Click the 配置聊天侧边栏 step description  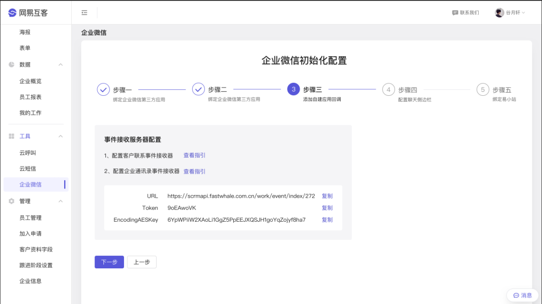point(415,99)
